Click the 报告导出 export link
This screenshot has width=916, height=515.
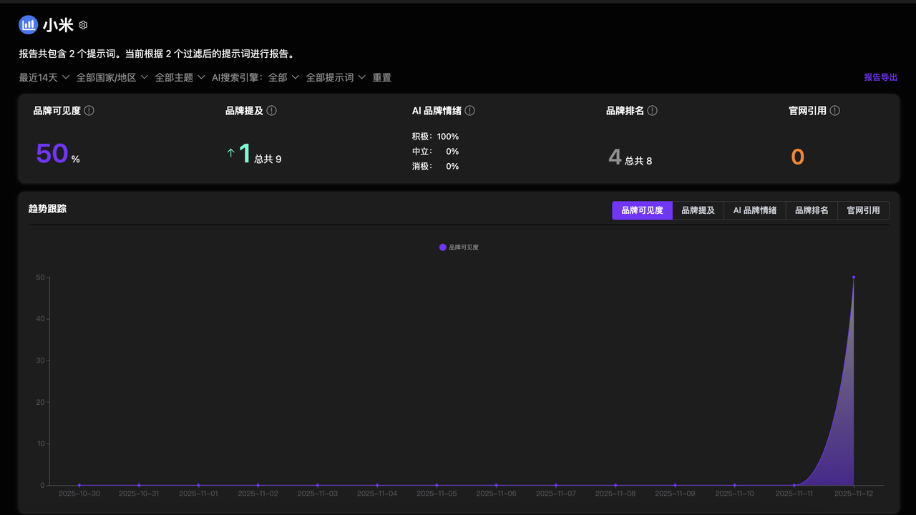tap(880, 77)
